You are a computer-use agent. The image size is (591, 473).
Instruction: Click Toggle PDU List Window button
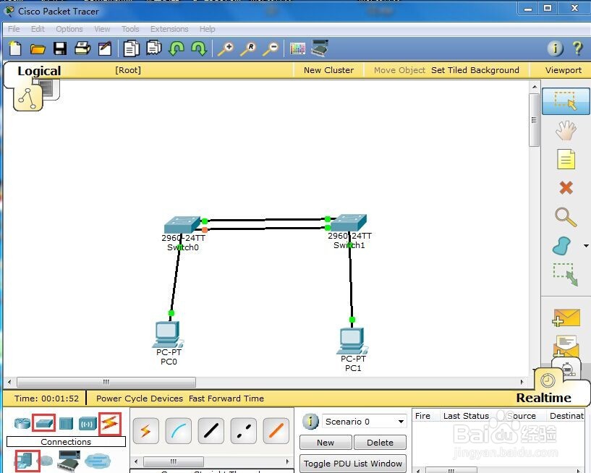tap(353, 463)
